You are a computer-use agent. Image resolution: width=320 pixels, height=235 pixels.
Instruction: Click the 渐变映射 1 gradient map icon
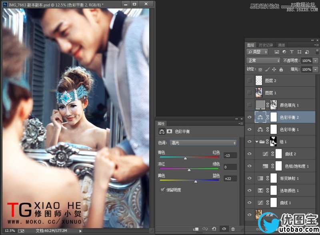(260, 178)
